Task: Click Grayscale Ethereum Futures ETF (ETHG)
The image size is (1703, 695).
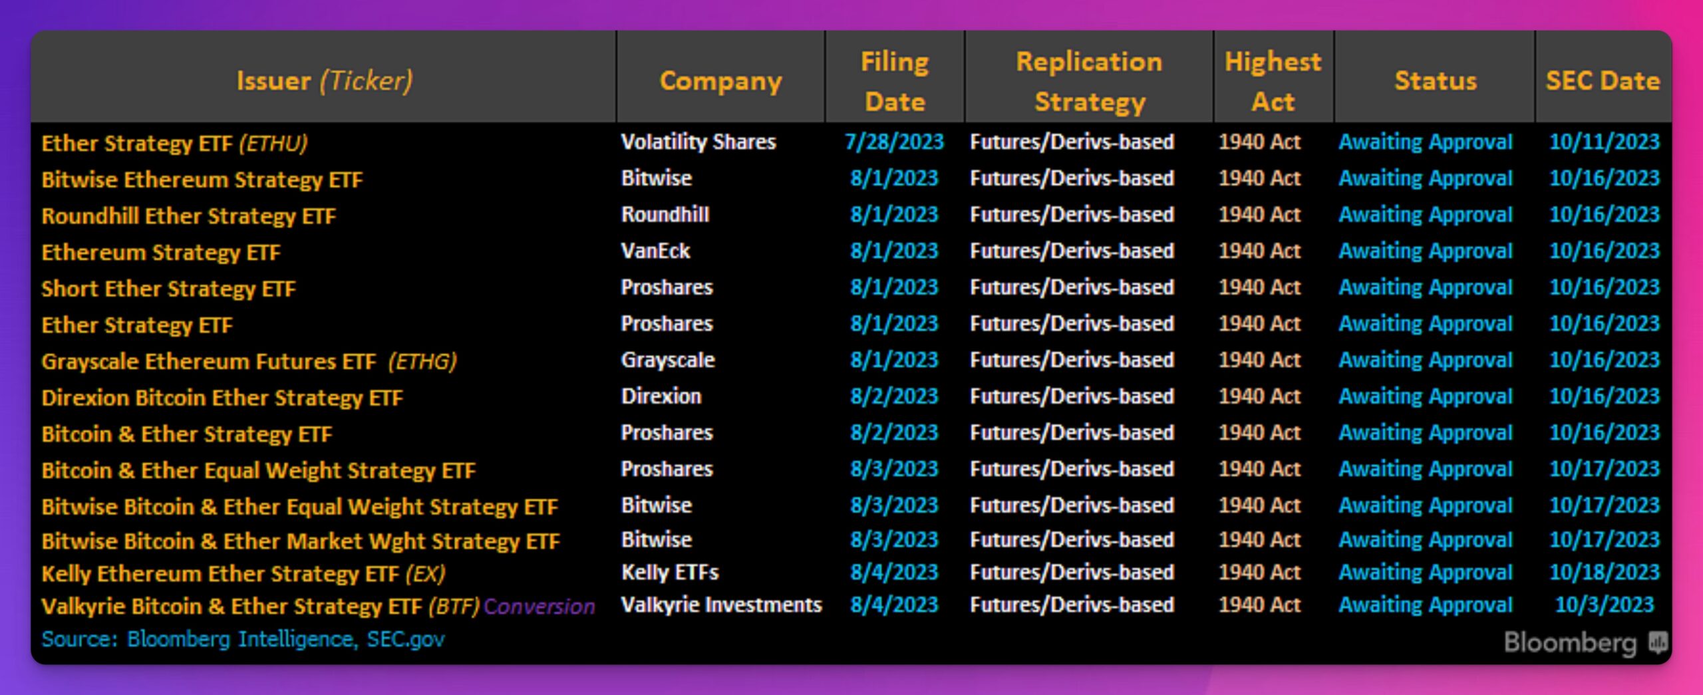Action: click(249, 361)
